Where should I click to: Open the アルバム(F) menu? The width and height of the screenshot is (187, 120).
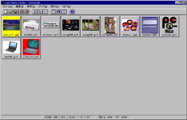pos(7,7)
